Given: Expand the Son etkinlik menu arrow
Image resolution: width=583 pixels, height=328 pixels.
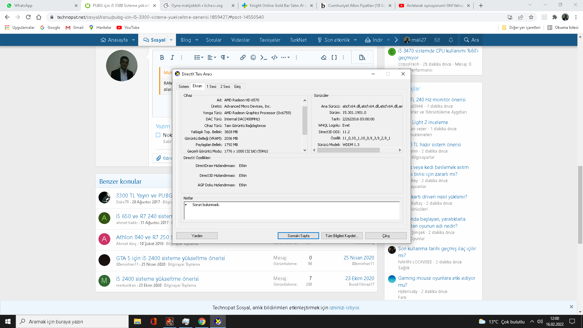Looking at the screenshot, I should point(356,40).
